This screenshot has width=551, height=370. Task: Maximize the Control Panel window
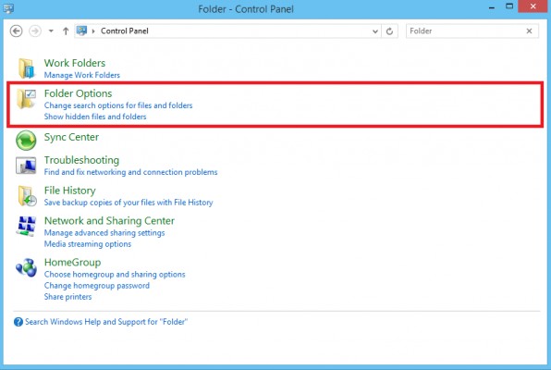(x=509, y=6)
